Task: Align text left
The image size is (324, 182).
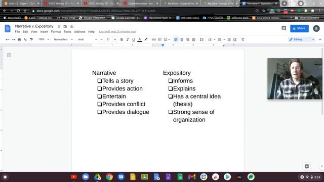Action: [176, 39]
